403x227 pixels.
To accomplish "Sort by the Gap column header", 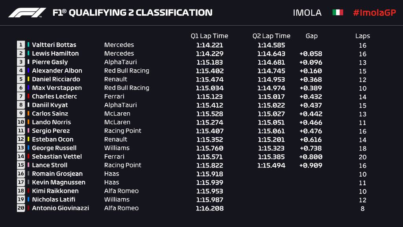I will pyautogui.click(x=311, y=36).
